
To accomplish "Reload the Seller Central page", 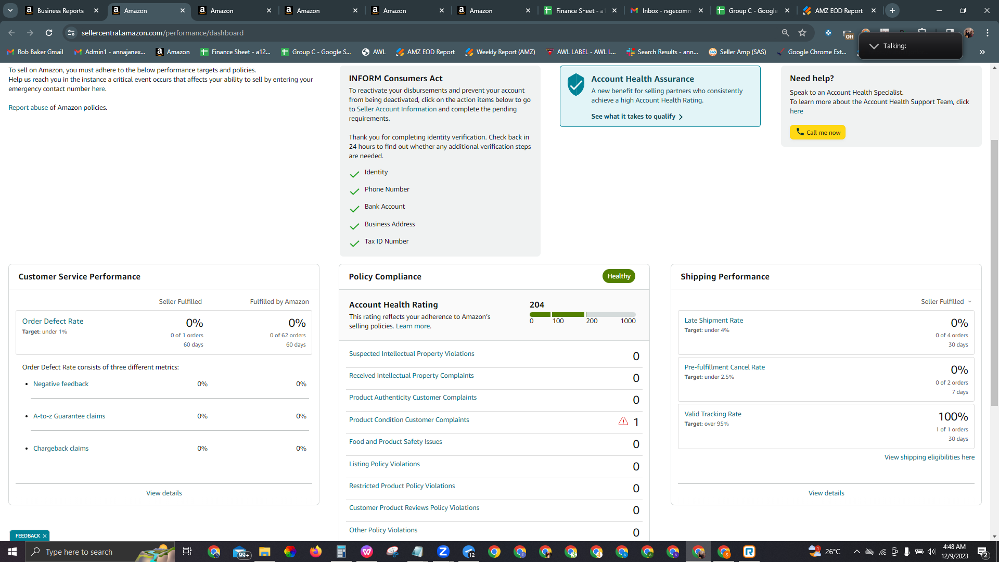I will (x=49, y=33).
